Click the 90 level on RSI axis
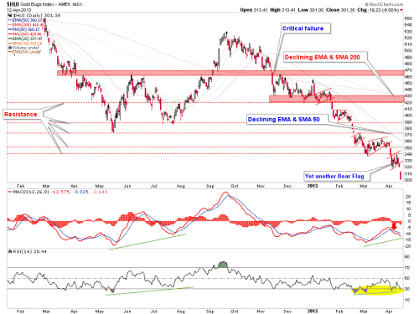Image resolution: width=419 pixels, height=314 pixels. pyautogui.click(x=407, y=257)
